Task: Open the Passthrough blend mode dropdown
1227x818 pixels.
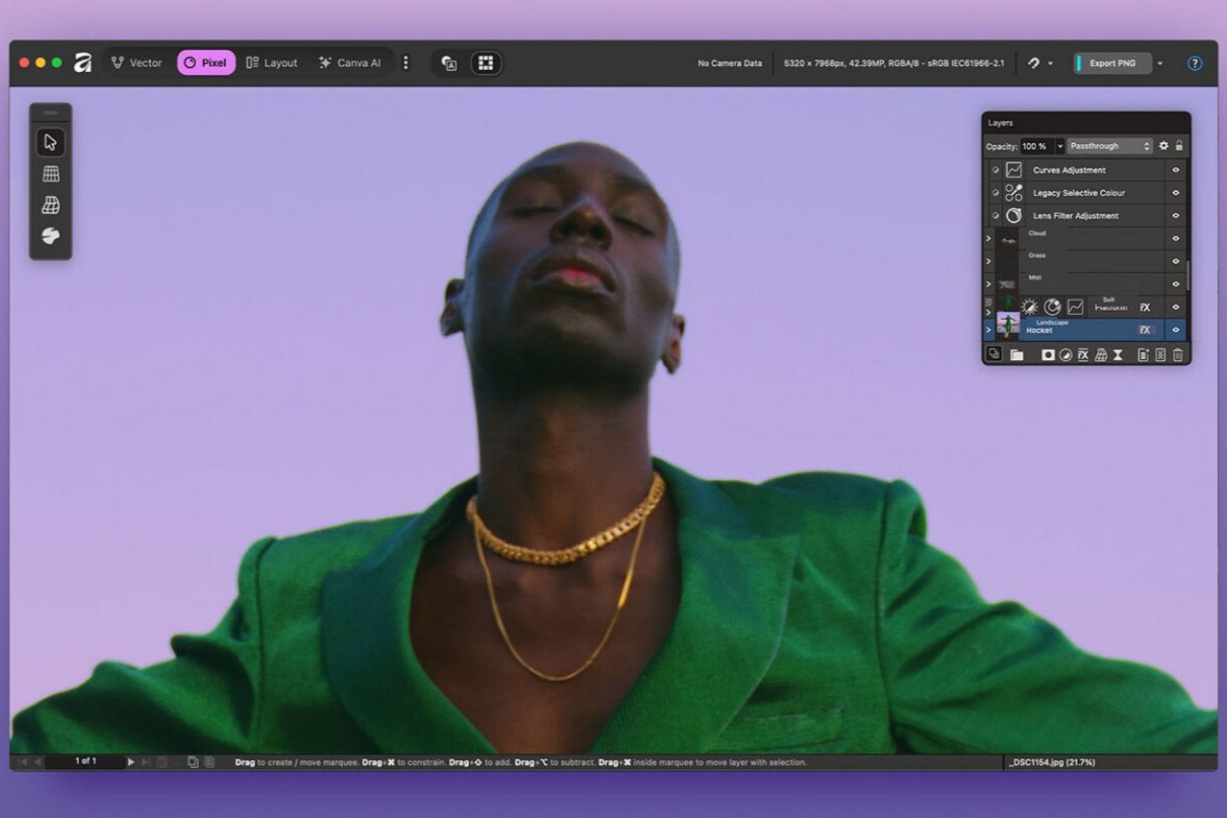Action: [x=1110, y=146]
